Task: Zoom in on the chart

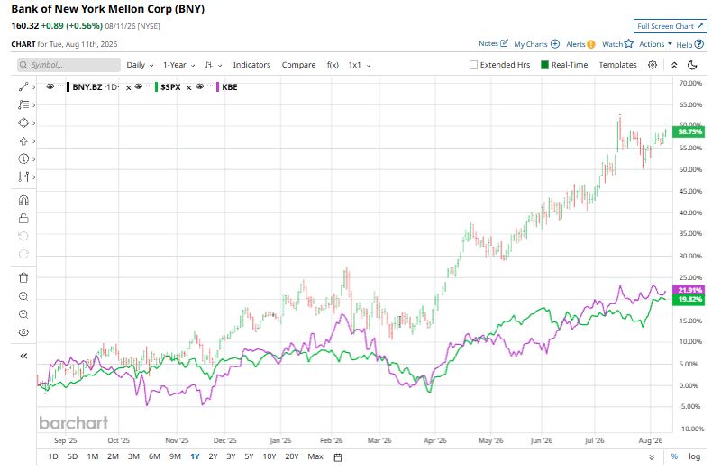Action: point(23,296)
